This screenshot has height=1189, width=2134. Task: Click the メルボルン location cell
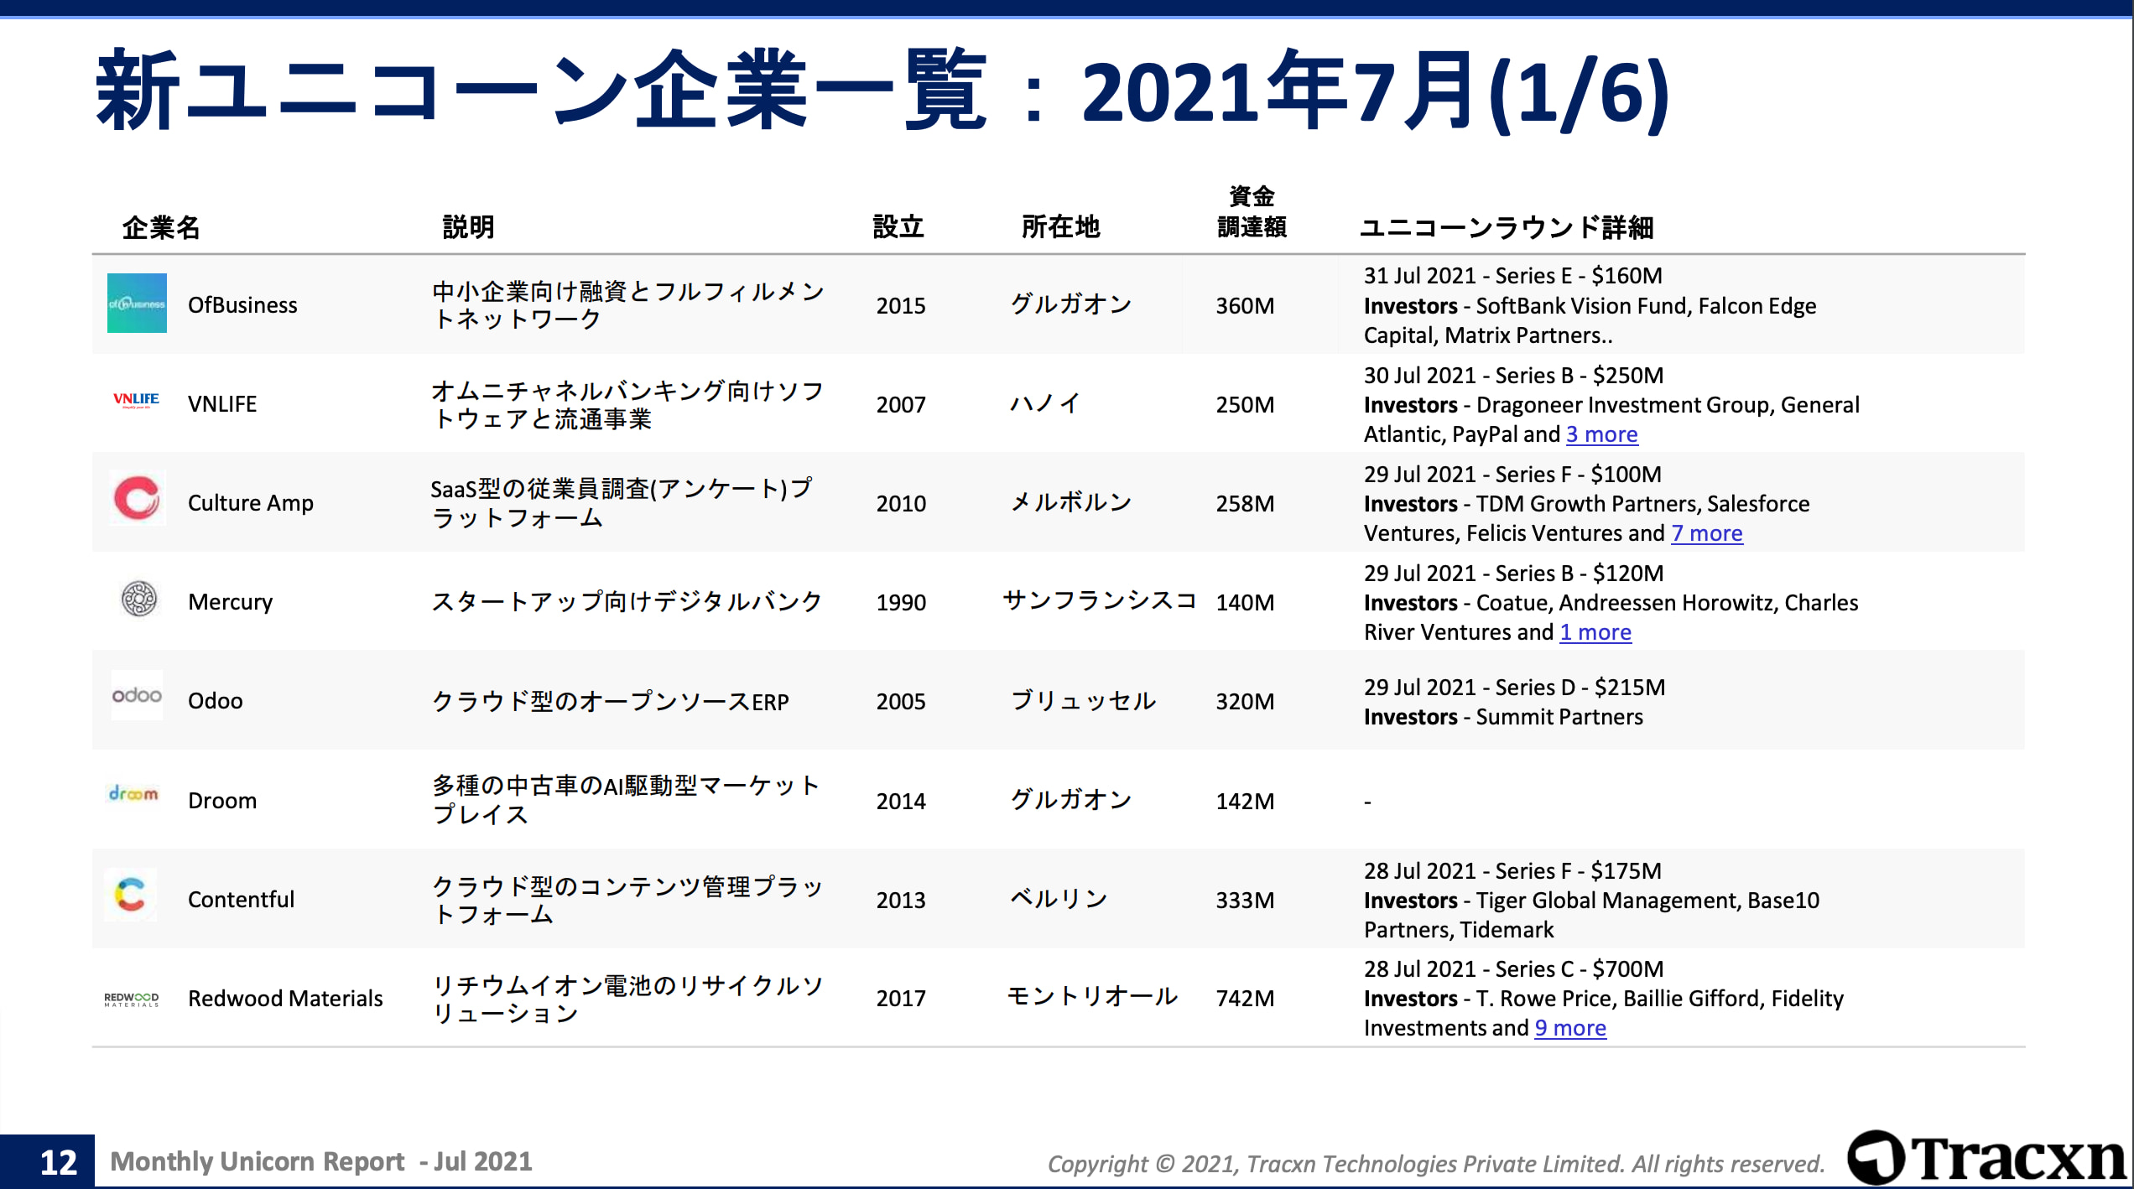point(1071,502)
